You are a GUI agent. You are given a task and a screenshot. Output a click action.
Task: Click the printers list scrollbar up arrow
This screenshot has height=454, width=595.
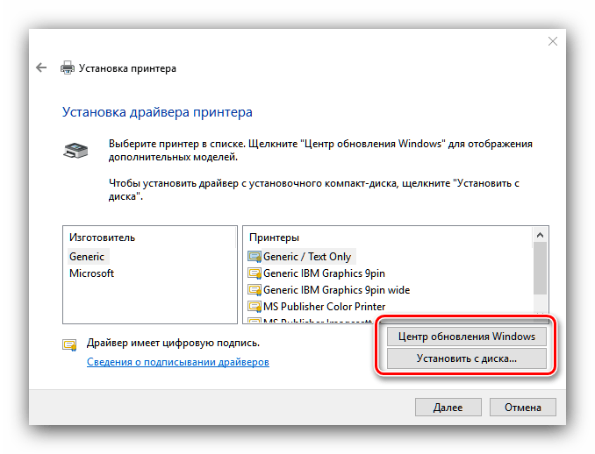(539, 237)
